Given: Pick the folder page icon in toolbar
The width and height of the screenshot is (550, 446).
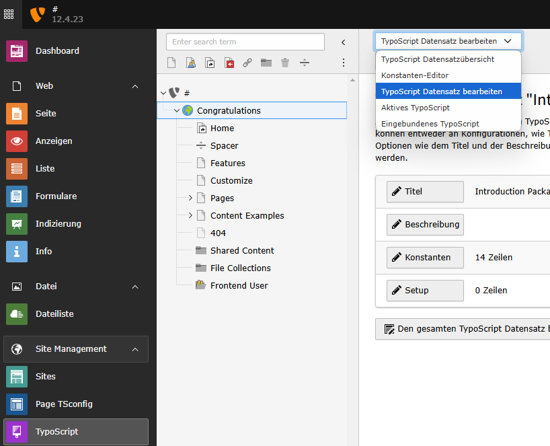Looking at the screenshot, I should coord(266,63).
